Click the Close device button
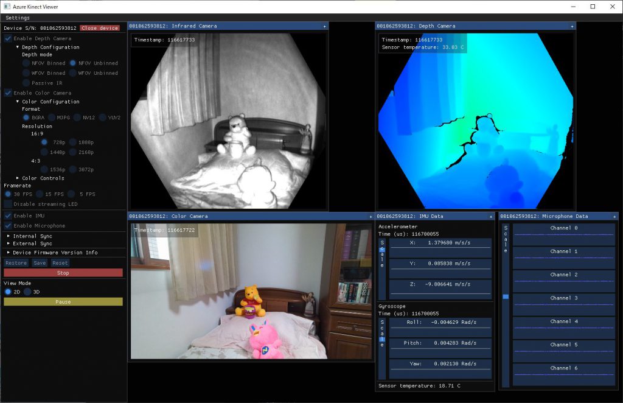This screenshot has width=623, height=403. [x=99, y=28]
